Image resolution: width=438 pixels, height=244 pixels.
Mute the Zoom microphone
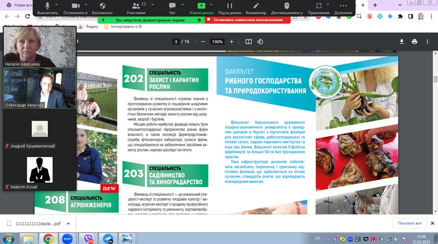click(x=47, y=8)
